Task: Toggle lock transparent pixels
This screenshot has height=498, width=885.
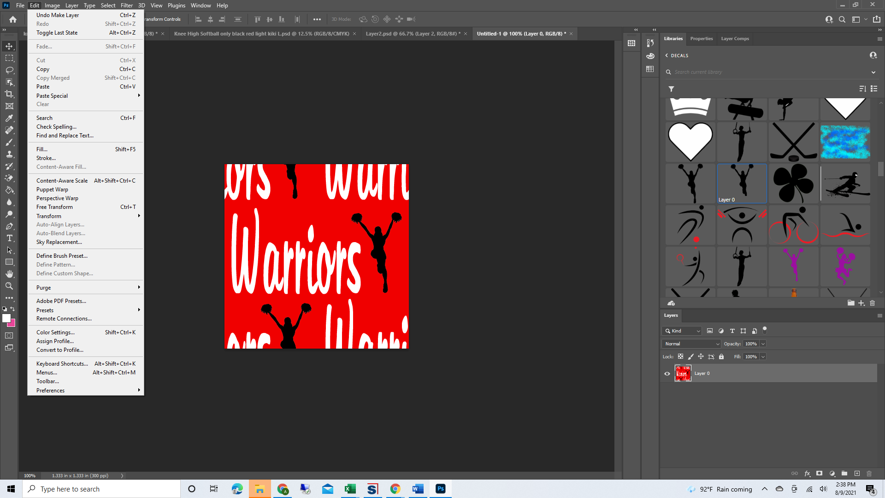Action: [x=680, y=356]
